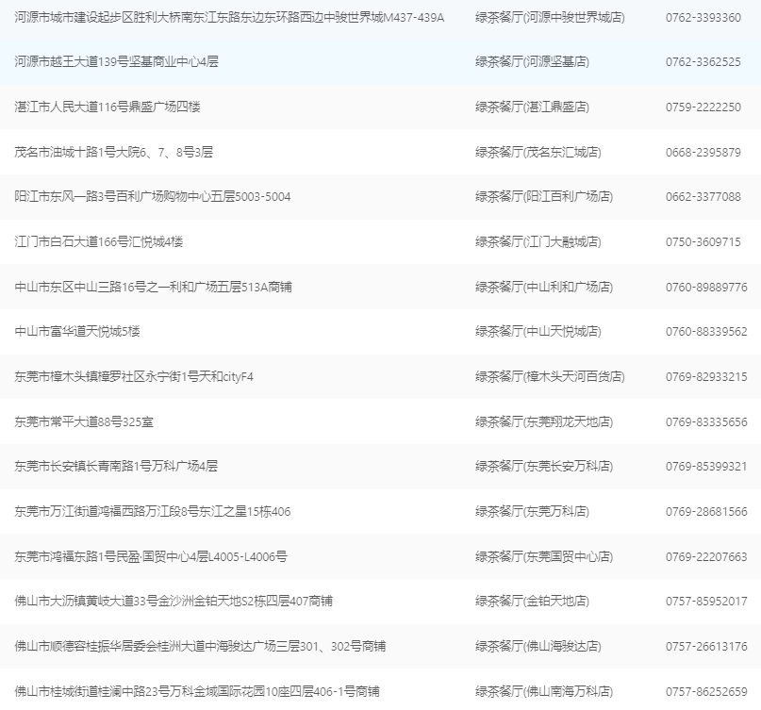Viewport: 761px width, 710px height.
Task: Click phone number 0762-3362525
Action: [x=703, y=61]
